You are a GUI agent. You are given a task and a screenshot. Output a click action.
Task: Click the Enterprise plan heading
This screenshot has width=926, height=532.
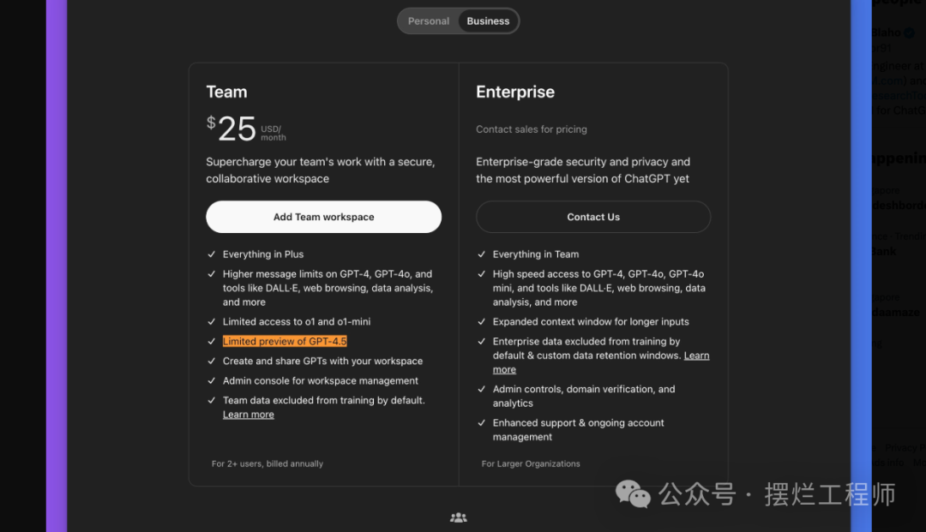pos(515,92)
